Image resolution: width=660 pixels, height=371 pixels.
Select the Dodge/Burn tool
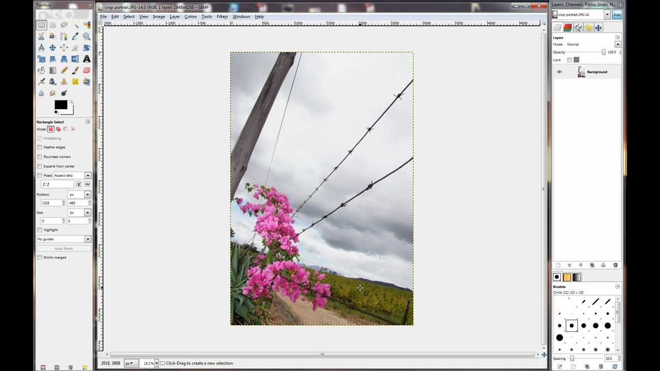point(64,93)
